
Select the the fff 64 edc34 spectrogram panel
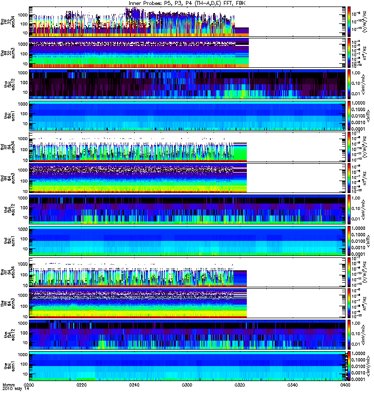click(x=187, y=272)
